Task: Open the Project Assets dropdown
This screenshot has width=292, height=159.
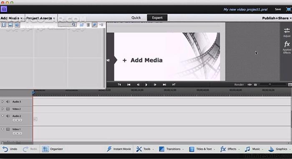Action: click(x=40, y=18)
